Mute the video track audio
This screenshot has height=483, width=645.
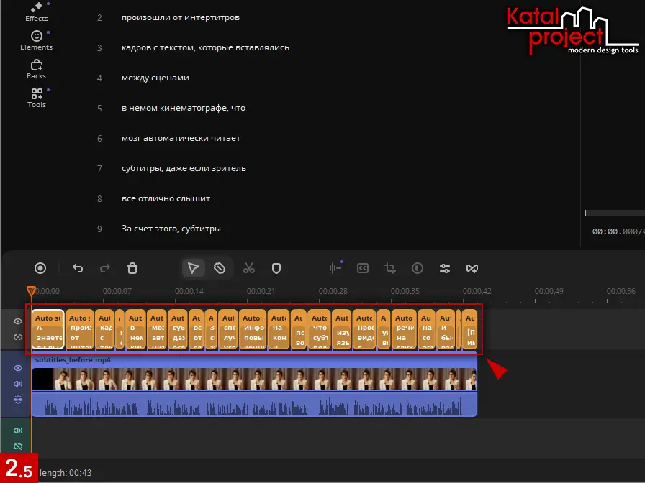pos(18,383)
